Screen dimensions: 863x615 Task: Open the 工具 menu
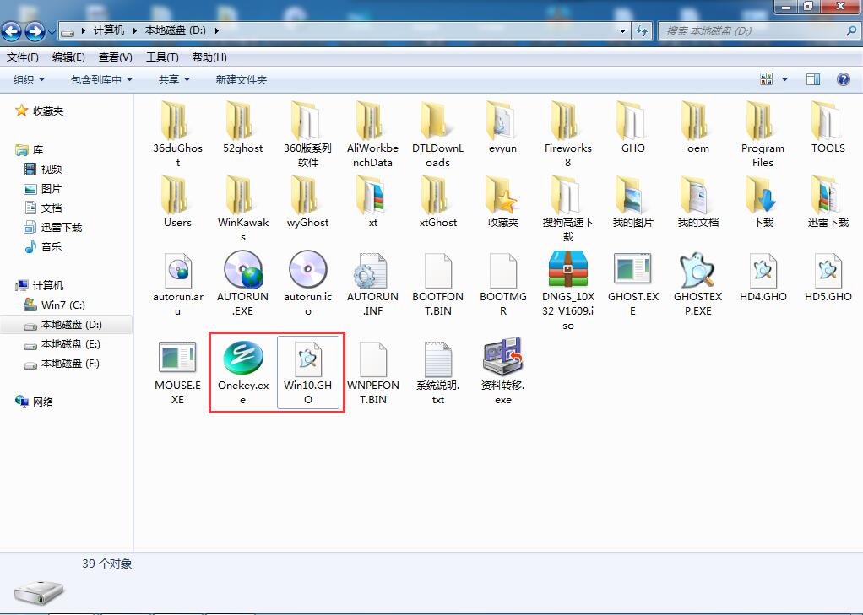[x=163, y=57]
